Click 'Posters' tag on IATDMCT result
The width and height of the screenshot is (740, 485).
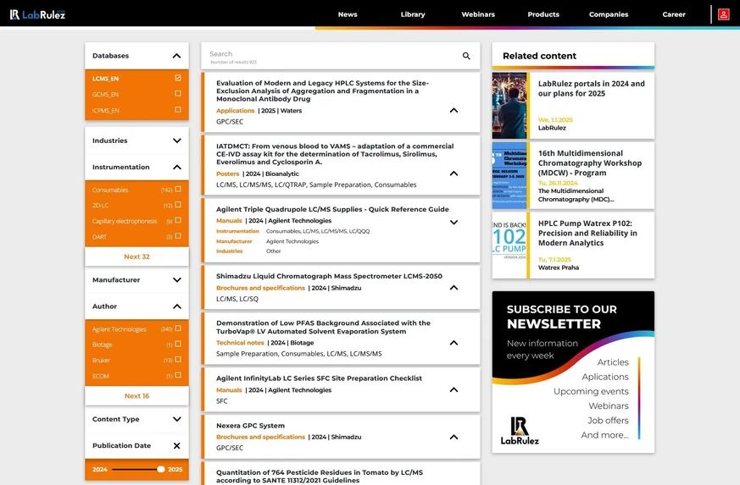pyautogui.click(x=227, y=174)
